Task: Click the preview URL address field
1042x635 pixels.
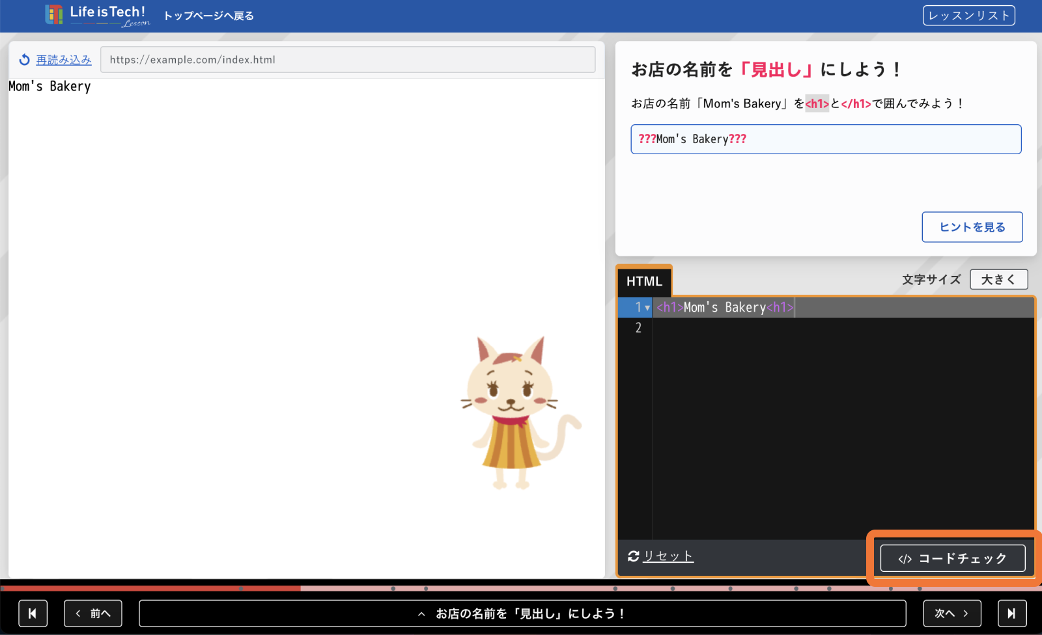Action: (348, 60)
